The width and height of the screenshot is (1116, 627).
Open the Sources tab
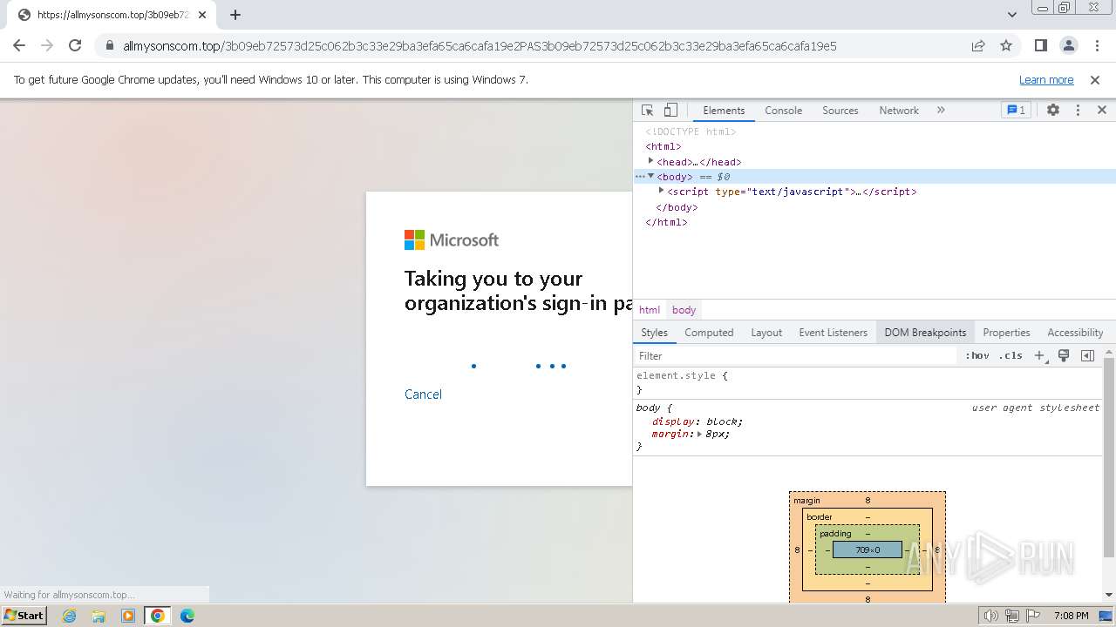840,111
